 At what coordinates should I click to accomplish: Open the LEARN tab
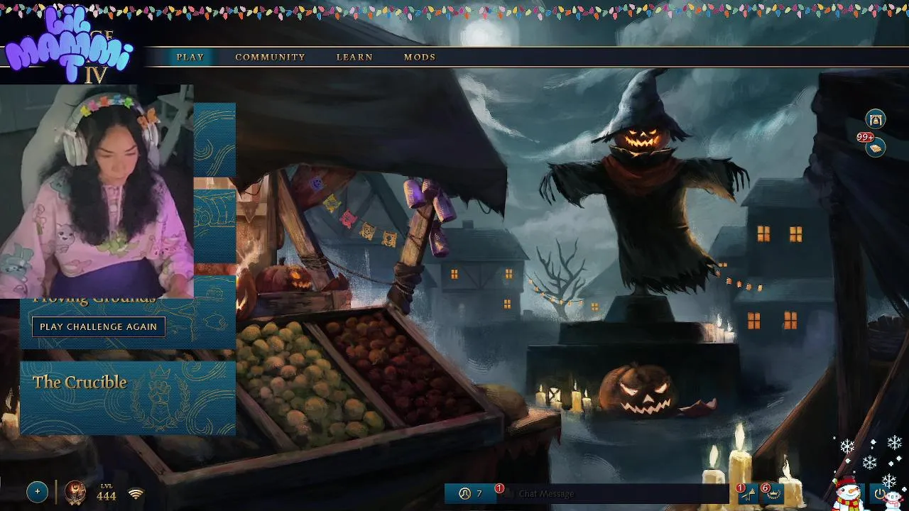(x=354, y=57)
